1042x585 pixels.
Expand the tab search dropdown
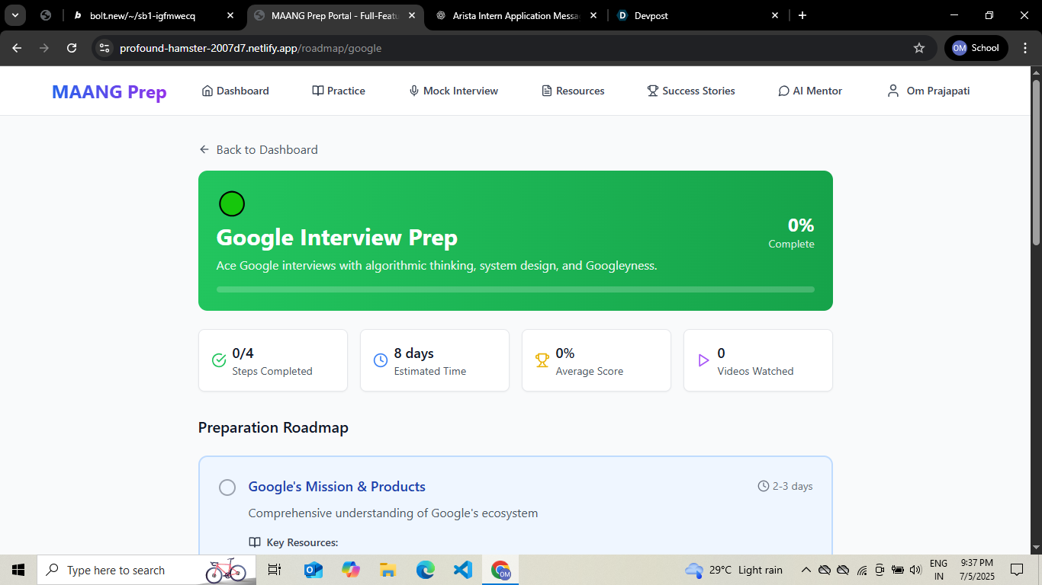[14, 15]
